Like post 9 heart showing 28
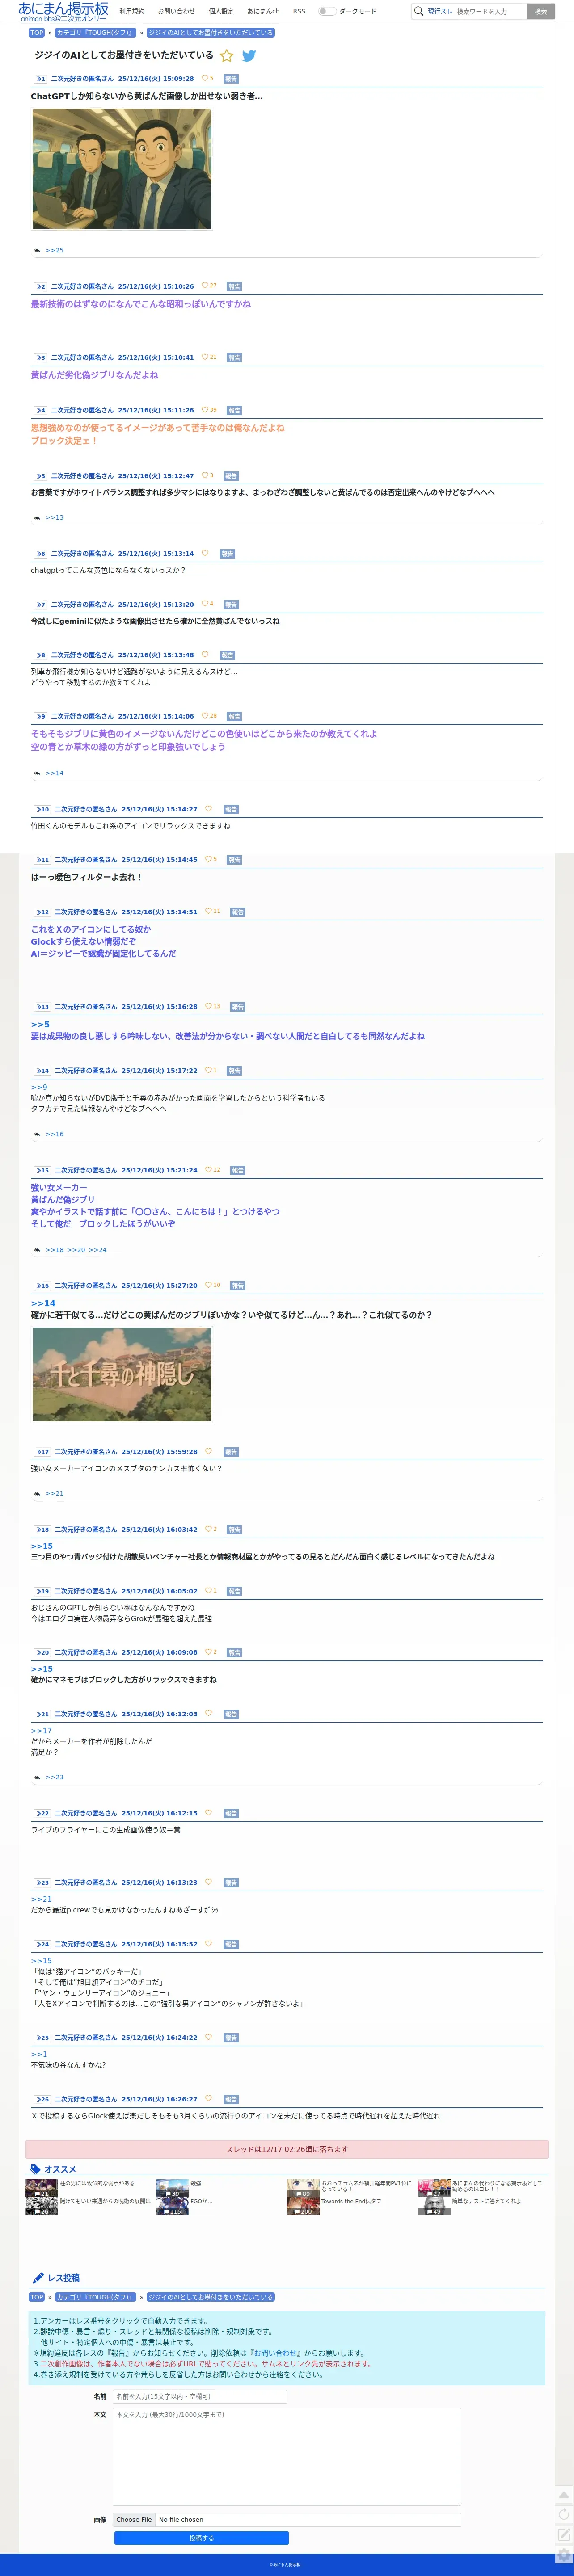 pos(205,716)
